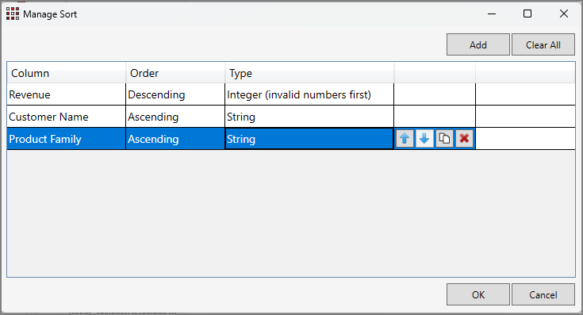Click the Type header

coord(309,73)
